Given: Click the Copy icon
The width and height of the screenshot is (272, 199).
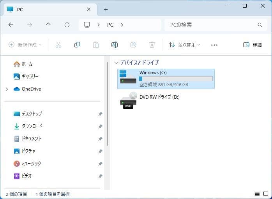Looking at the screenshot, I should (x=77, y=45).
